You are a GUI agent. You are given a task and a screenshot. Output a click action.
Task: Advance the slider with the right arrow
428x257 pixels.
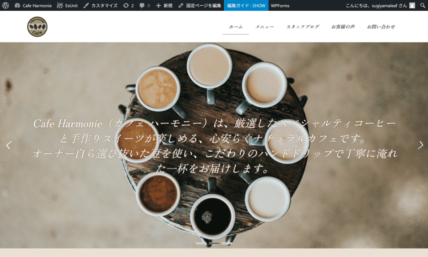tap(420, 145)
